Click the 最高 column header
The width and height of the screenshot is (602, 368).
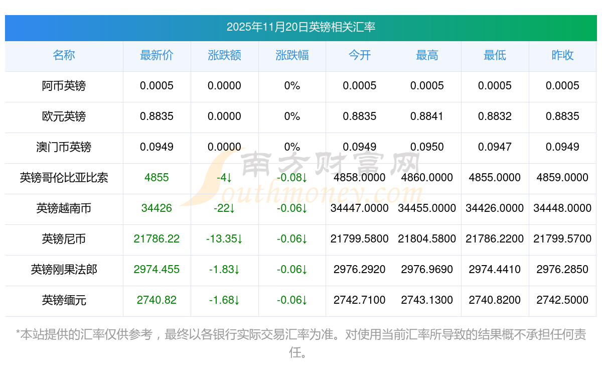point(427,55)
